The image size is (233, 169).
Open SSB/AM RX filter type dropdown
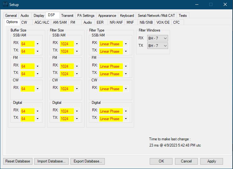(x=126, y=44)
